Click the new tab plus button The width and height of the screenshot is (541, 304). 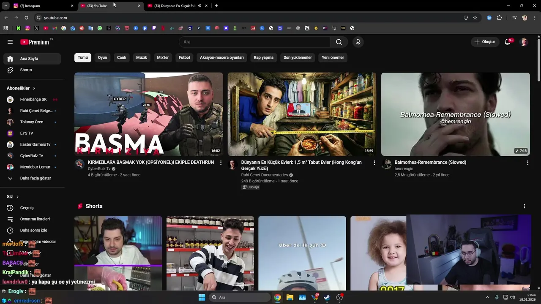tap(216, 6)
